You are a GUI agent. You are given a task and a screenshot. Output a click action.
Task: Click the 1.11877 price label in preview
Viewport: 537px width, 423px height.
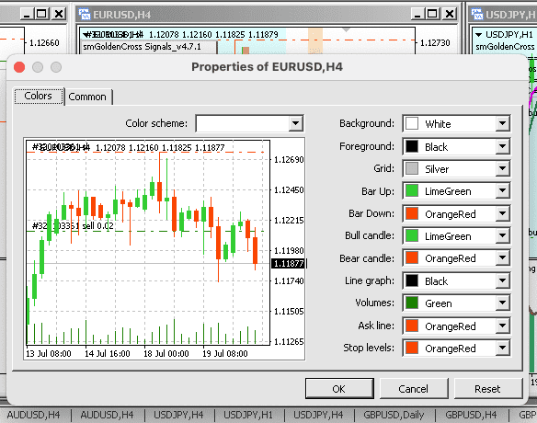click(x=288, y=263)
